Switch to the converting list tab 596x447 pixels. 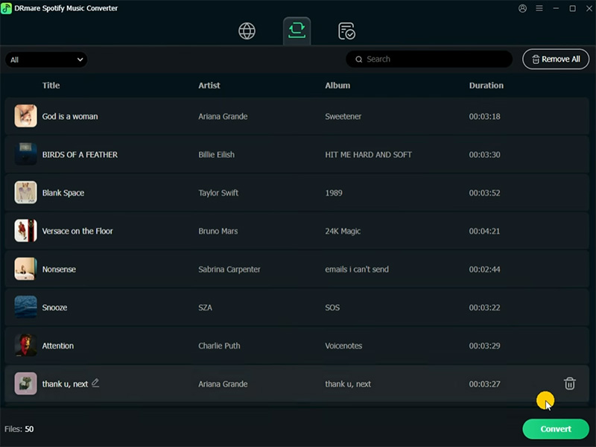click(x=297, y=31)
